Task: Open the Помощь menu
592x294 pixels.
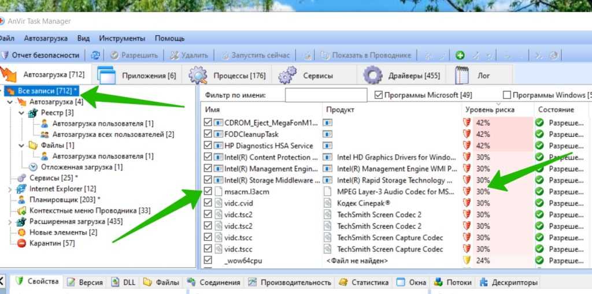Action: click(x=169, y=38)
